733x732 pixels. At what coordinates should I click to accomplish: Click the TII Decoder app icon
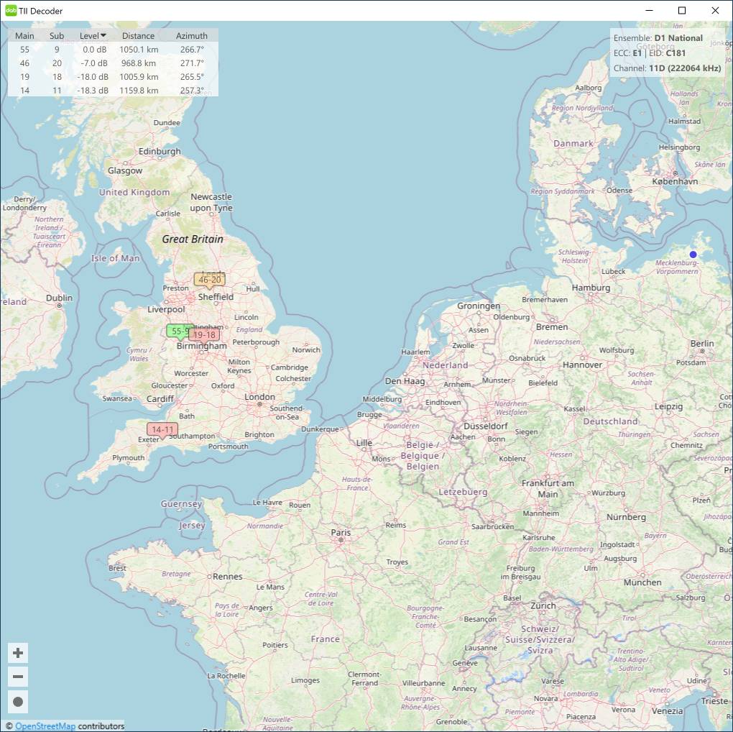click(x=11, y=11)
